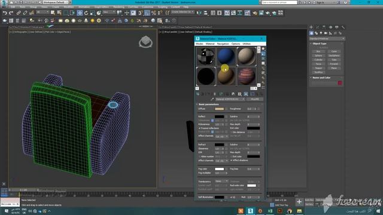Open the Standard Primitives dropdown
The image size is (383, 215).
tap(327, 39)
